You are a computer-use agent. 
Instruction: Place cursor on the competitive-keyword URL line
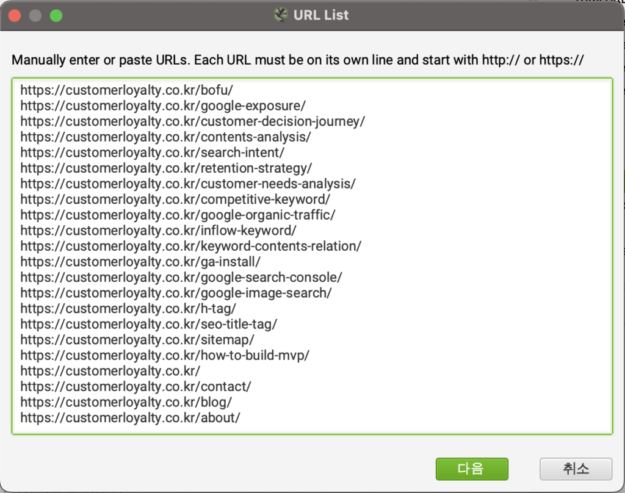175,200
